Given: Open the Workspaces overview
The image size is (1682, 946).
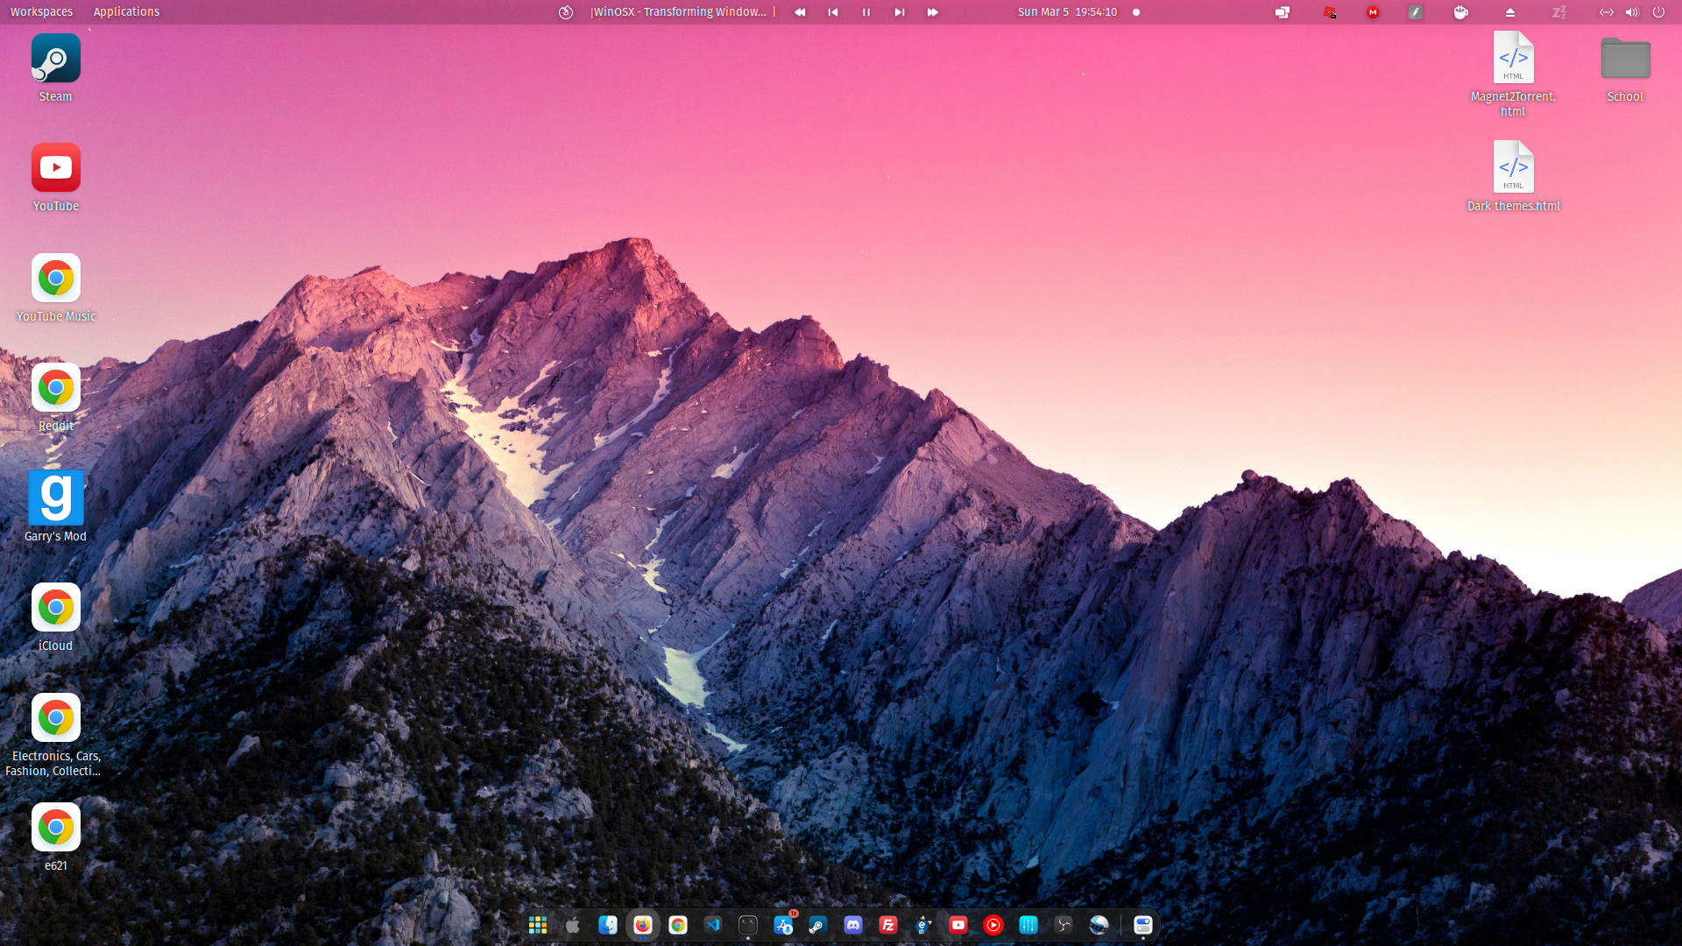Looking at the screenshot, I should tap(41, 12).
